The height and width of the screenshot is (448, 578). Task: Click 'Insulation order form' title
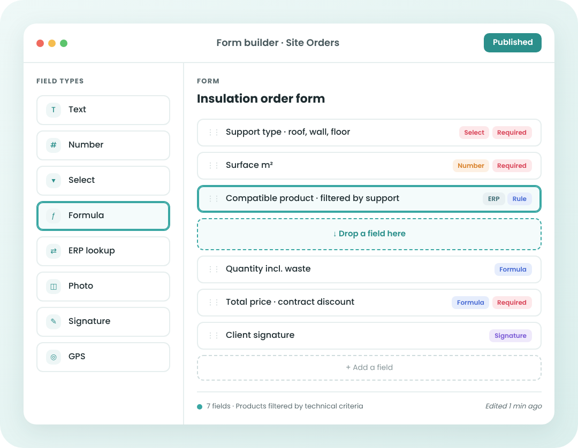261,99
